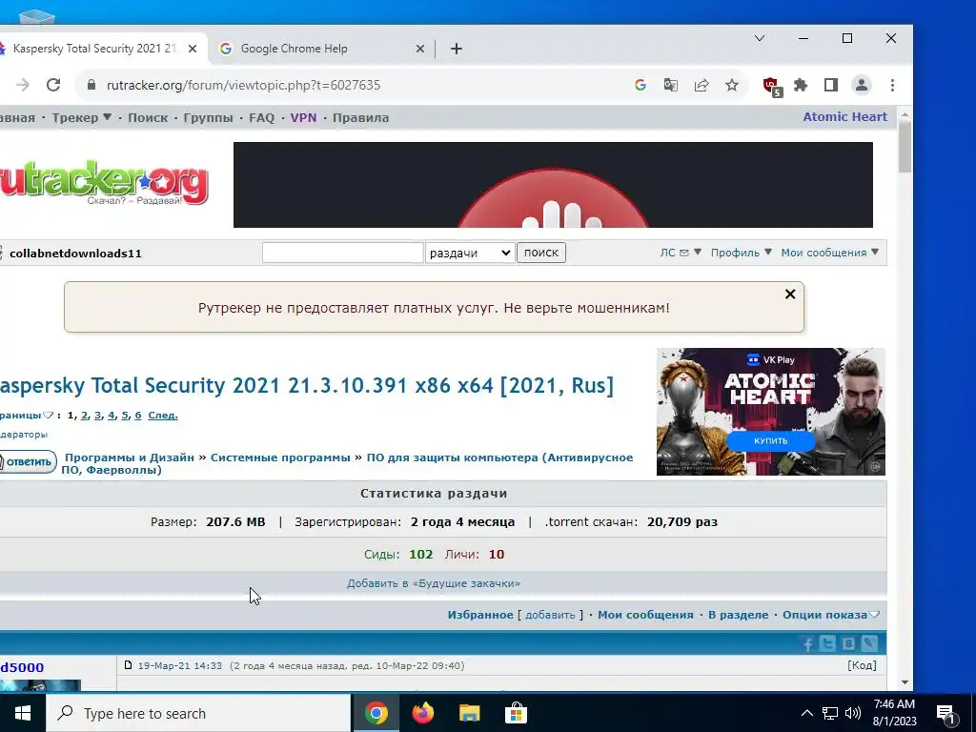Click the Chrome icon on taskbar

click(x=376, y=713)
